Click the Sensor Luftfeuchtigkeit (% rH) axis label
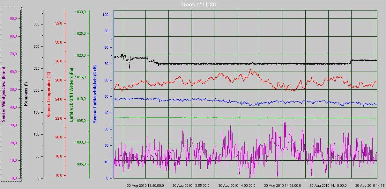The height and width of the screenshot is (189, 386). click(x=95, y=94)
